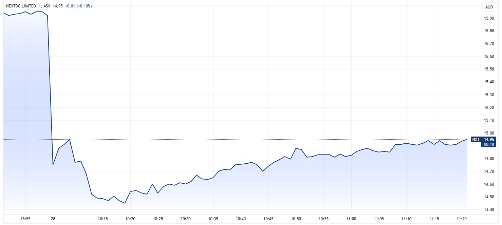The width and height of the screenshot is (502, 225).
Task: Select the 11:00 time axis label
Action: pos(351,219)
